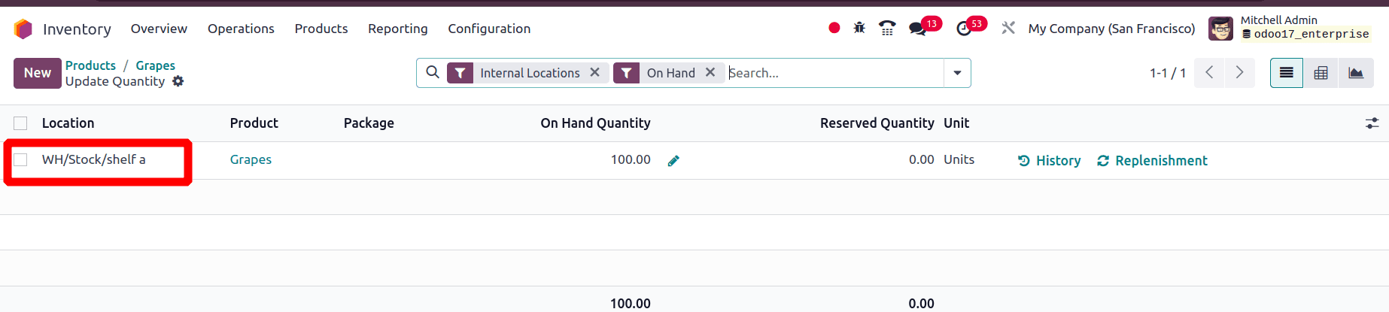Viewport: 1389px width, 312px height.
Task: Open the Reporting menu
Action: click(x=397, y=29)
